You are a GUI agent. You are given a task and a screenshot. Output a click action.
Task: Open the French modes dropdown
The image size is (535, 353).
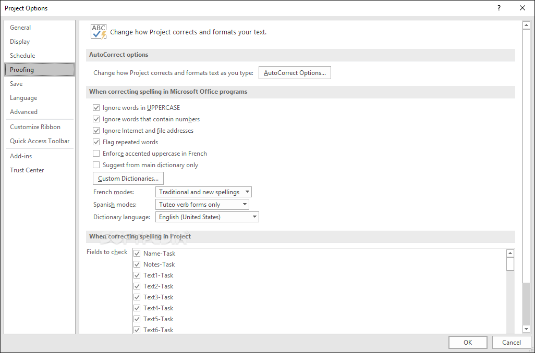(x=203, y=192)
